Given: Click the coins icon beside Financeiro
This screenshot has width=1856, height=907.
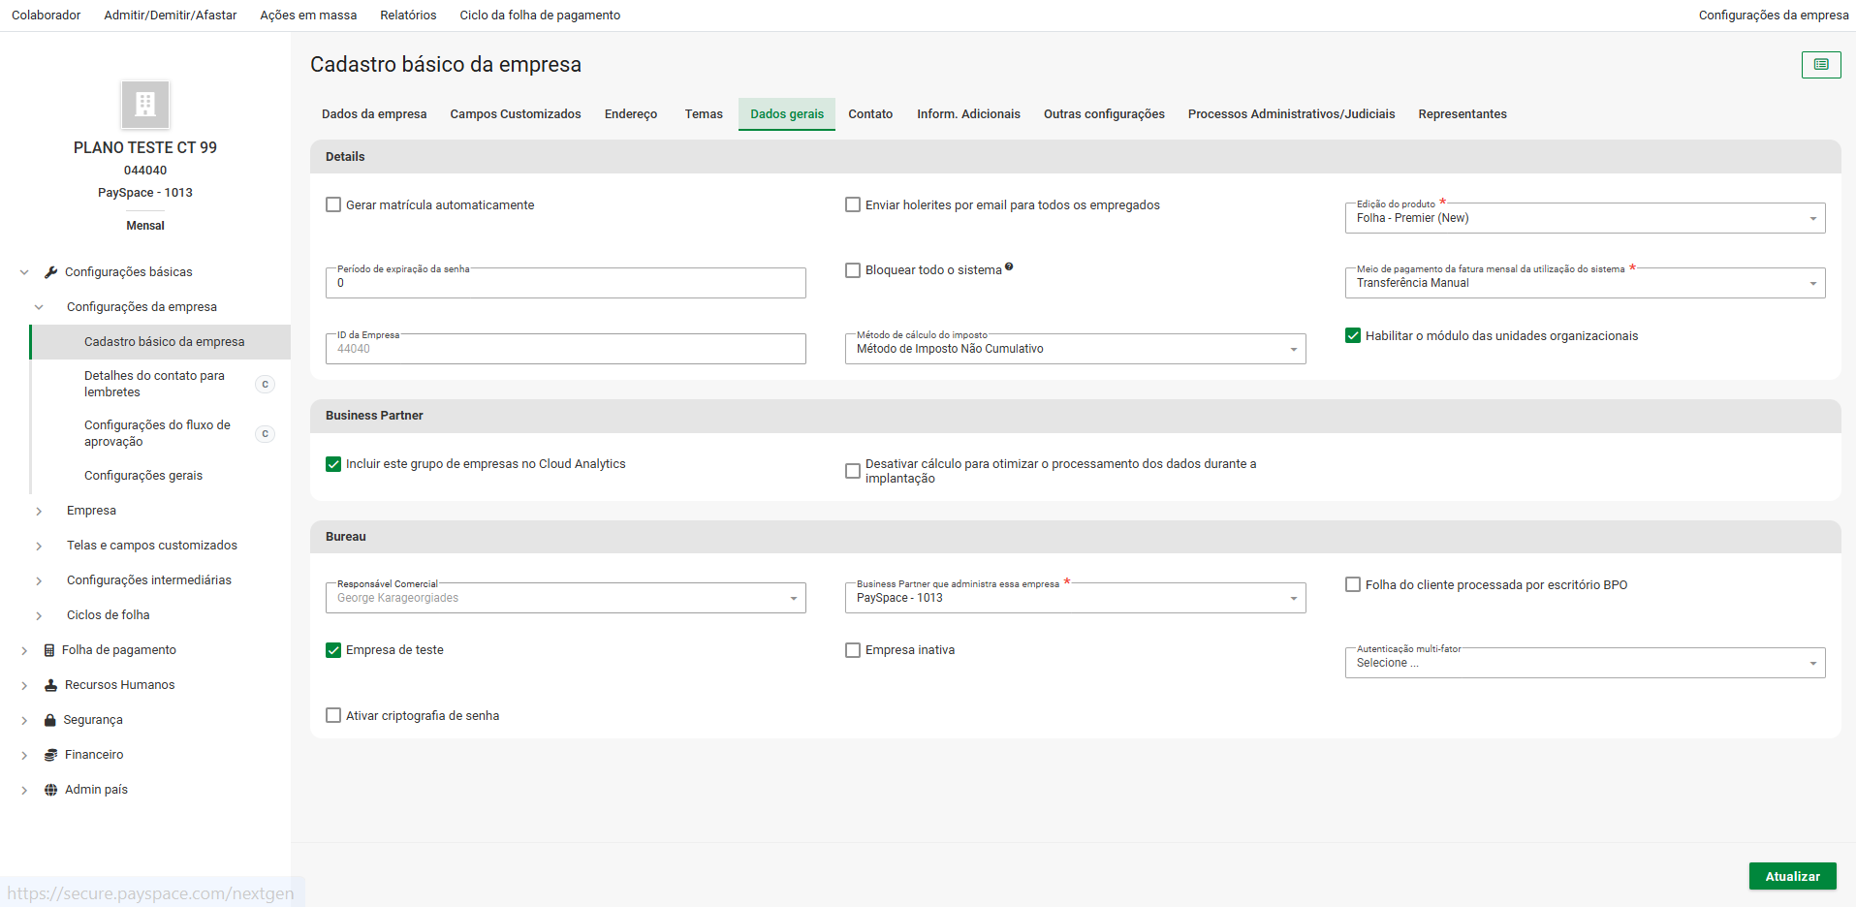Looking at the screenshot, I should pyautogui.click(x=50, y=755).
